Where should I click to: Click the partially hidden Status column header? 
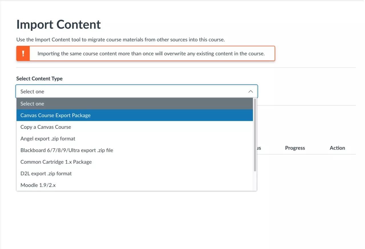pyautogui.click(x=259, y=148)
